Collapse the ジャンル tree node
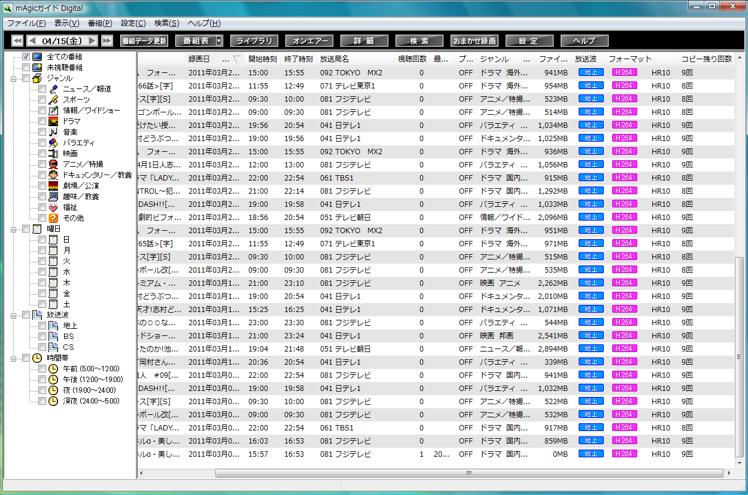Viewport: 748px width, 495px height. [x=13, y=78]
